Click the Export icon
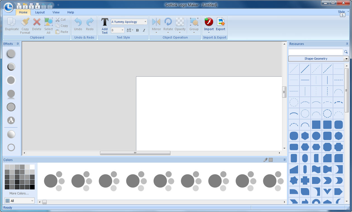The height and width of the screenshot is (212, 352). pos(220,22)
